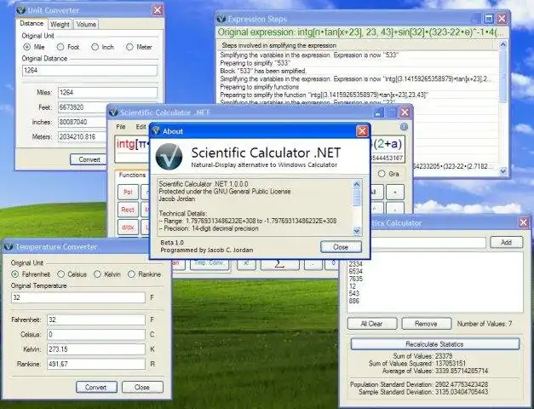Click the Unit Converter title bar icon
Image resolution: width=534 pixels, height=409 pixels.
click(x=21, y=10)
